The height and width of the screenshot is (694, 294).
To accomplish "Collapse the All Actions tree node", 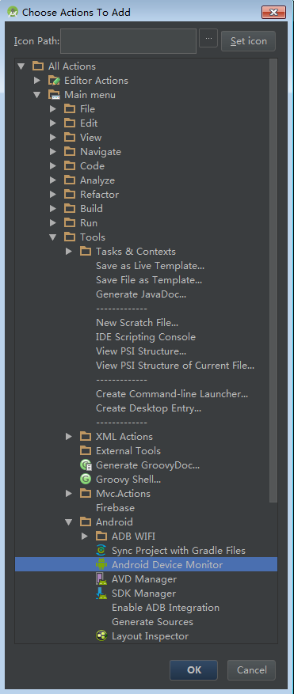I will point(21,66).
